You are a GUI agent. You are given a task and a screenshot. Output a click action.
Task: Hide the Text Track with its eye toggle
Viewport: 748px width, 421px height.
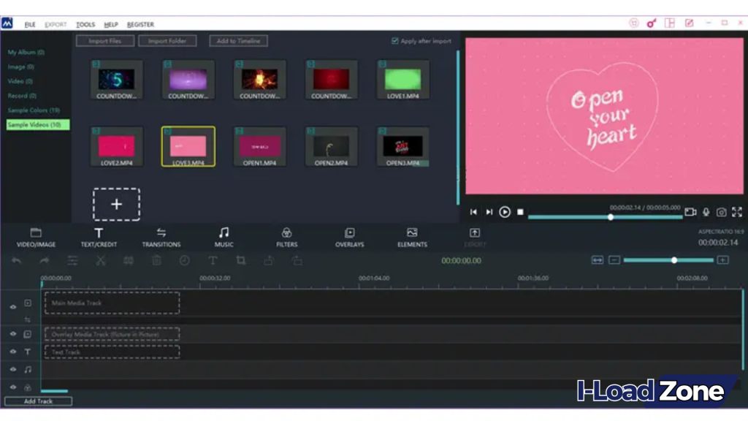[x=13, y=352]
